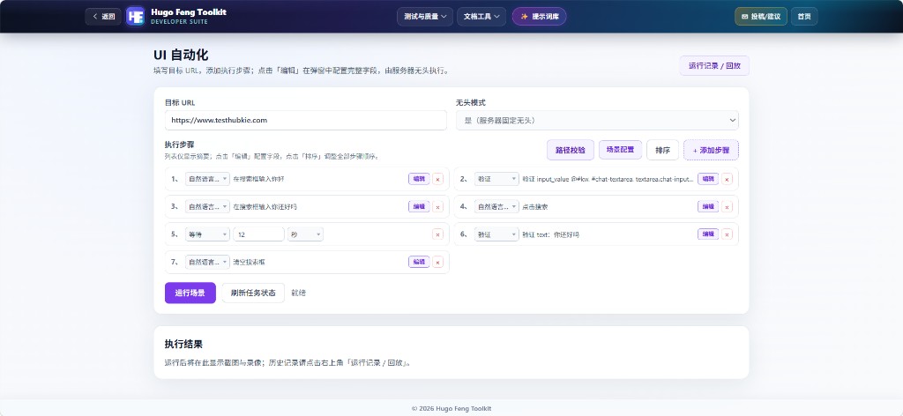Image resolution: width=903 pixels, height=416 pixels.
Task: Open step 6 验证 type dropdown
Action: pyautogui.click(x=496, y=234)
